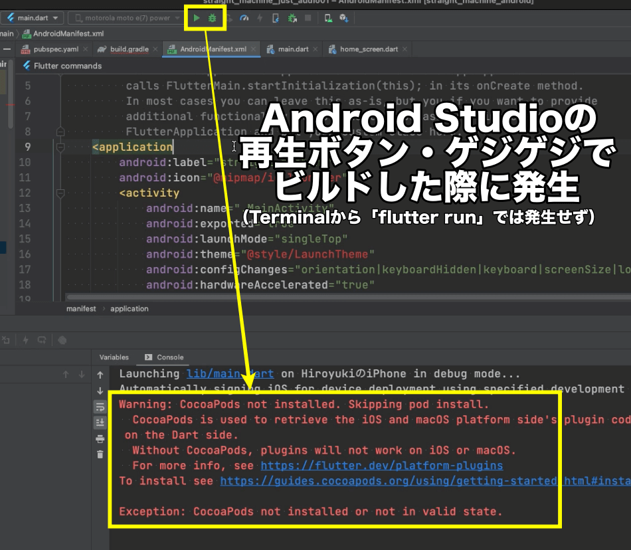631x550 pixels.
Task: Open the profiler gauge icon in toolbar
Action: [244, 18]
